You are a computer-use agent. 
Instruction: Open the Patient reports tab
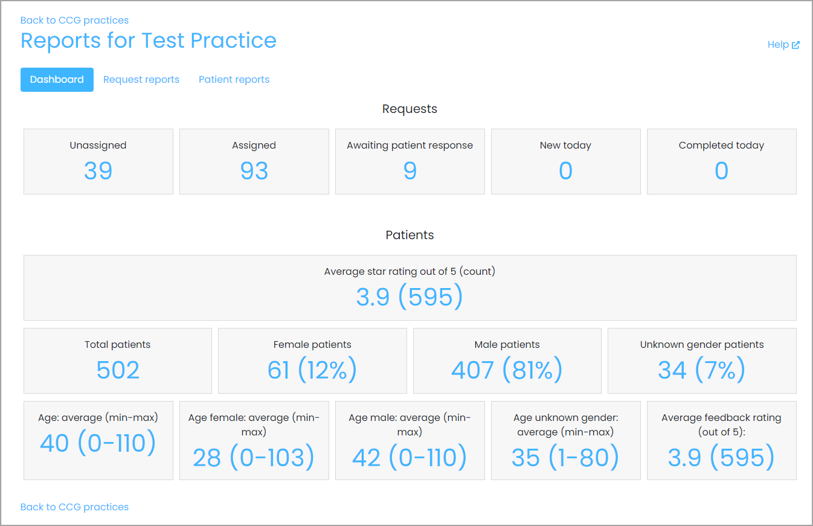[234, 80]
